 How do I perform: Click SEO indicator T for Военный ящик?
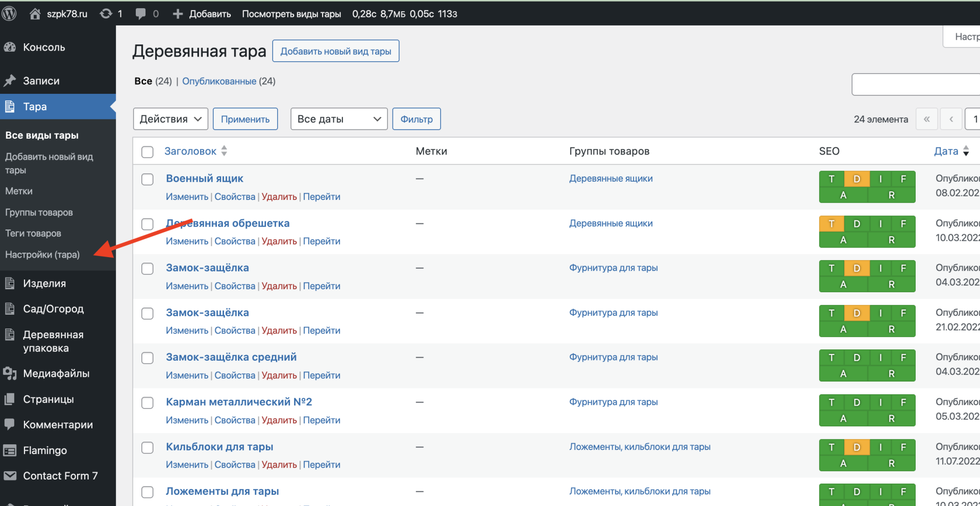point(831,179)
